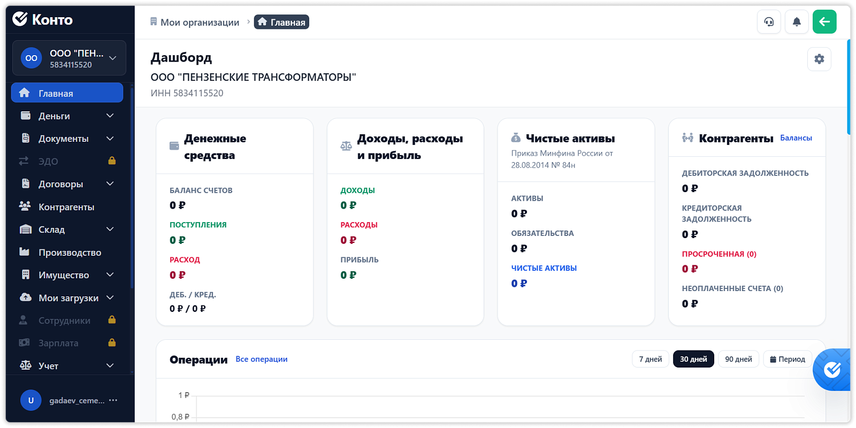
Task: Click the Сотрудники person icon
Action: point(23,320)
